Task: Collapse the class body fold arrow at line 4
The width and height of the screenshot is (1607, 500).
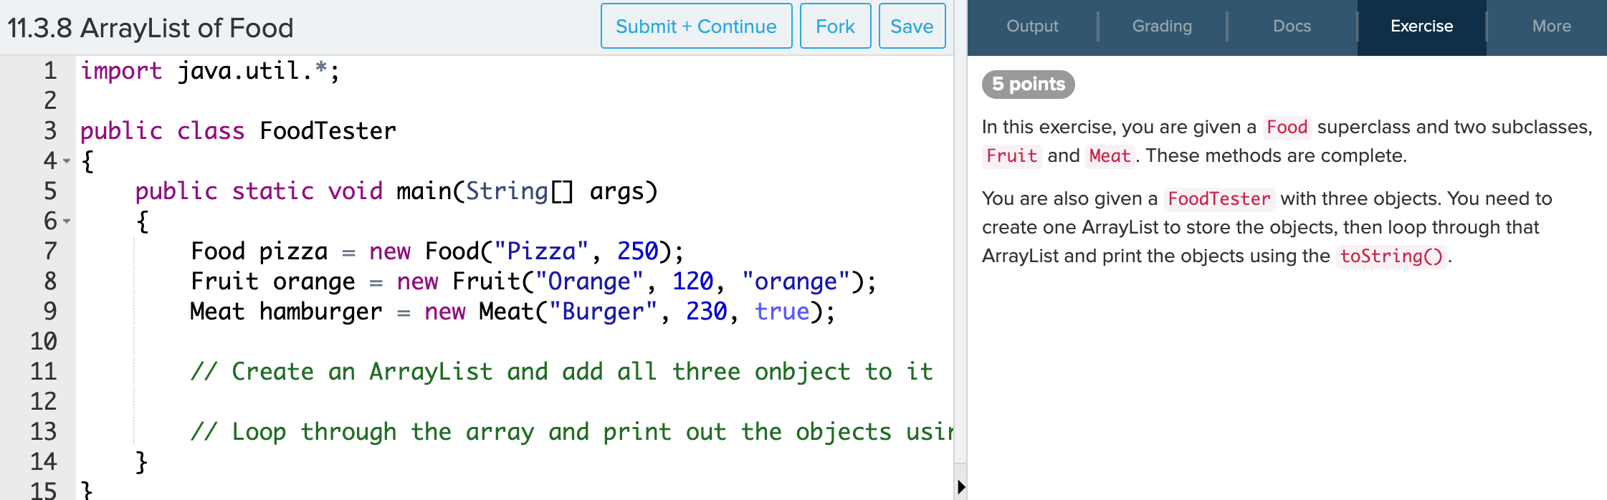Action: 67,161
